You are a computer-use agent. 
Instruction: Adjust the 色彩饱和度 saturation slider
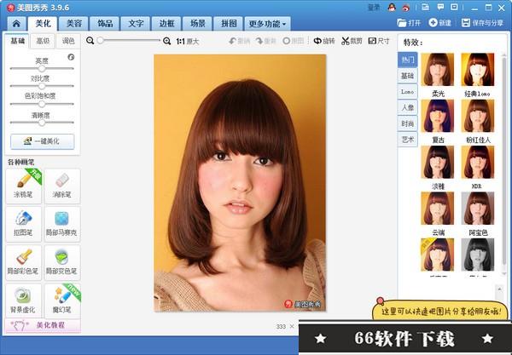[42, 104]
